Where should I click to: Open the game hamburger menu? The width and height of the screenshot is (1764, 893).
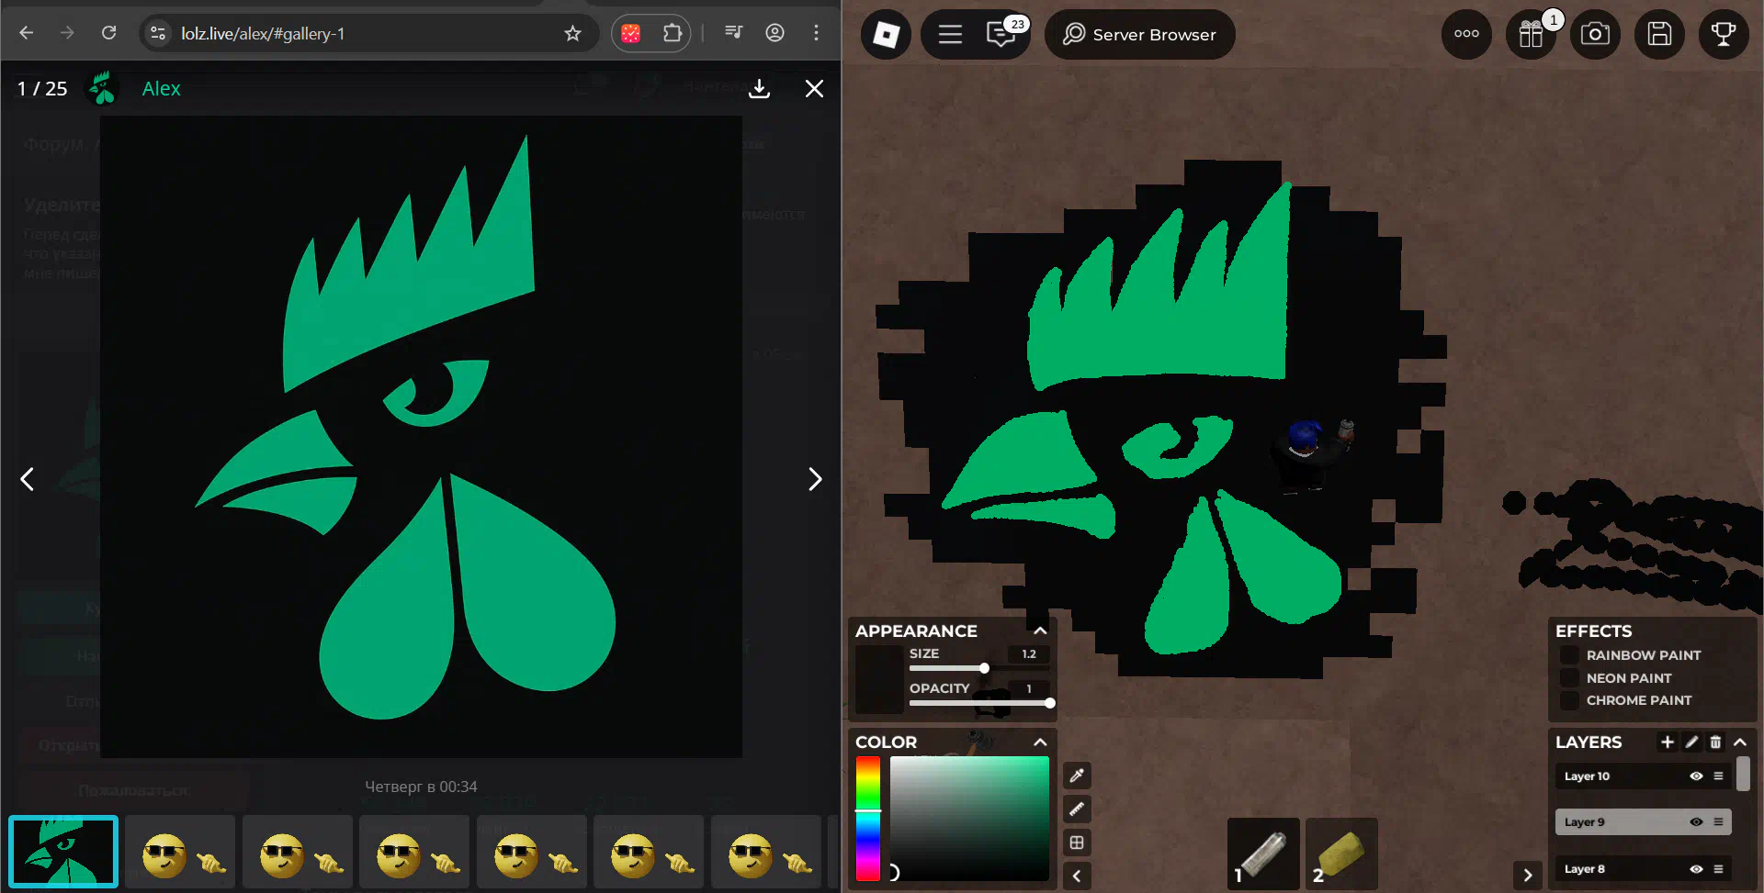pyautogui.click(x=950, y=35)
